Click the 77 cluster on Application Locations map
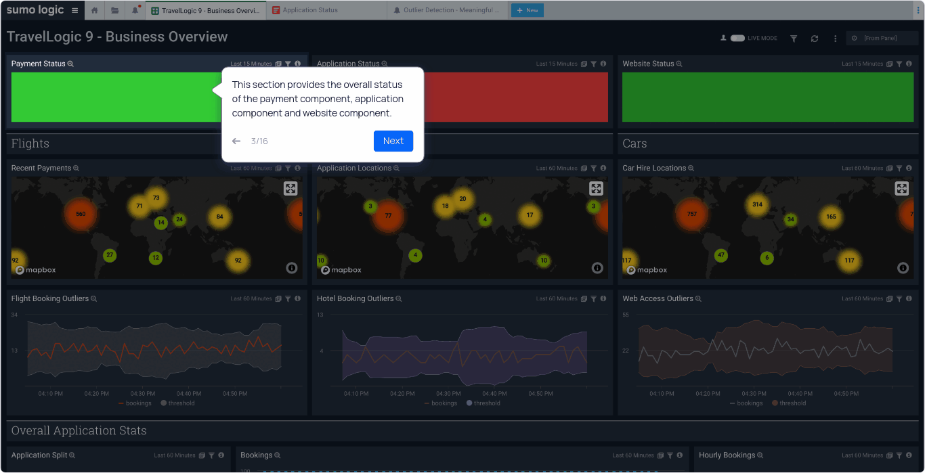 coord(388,216)
